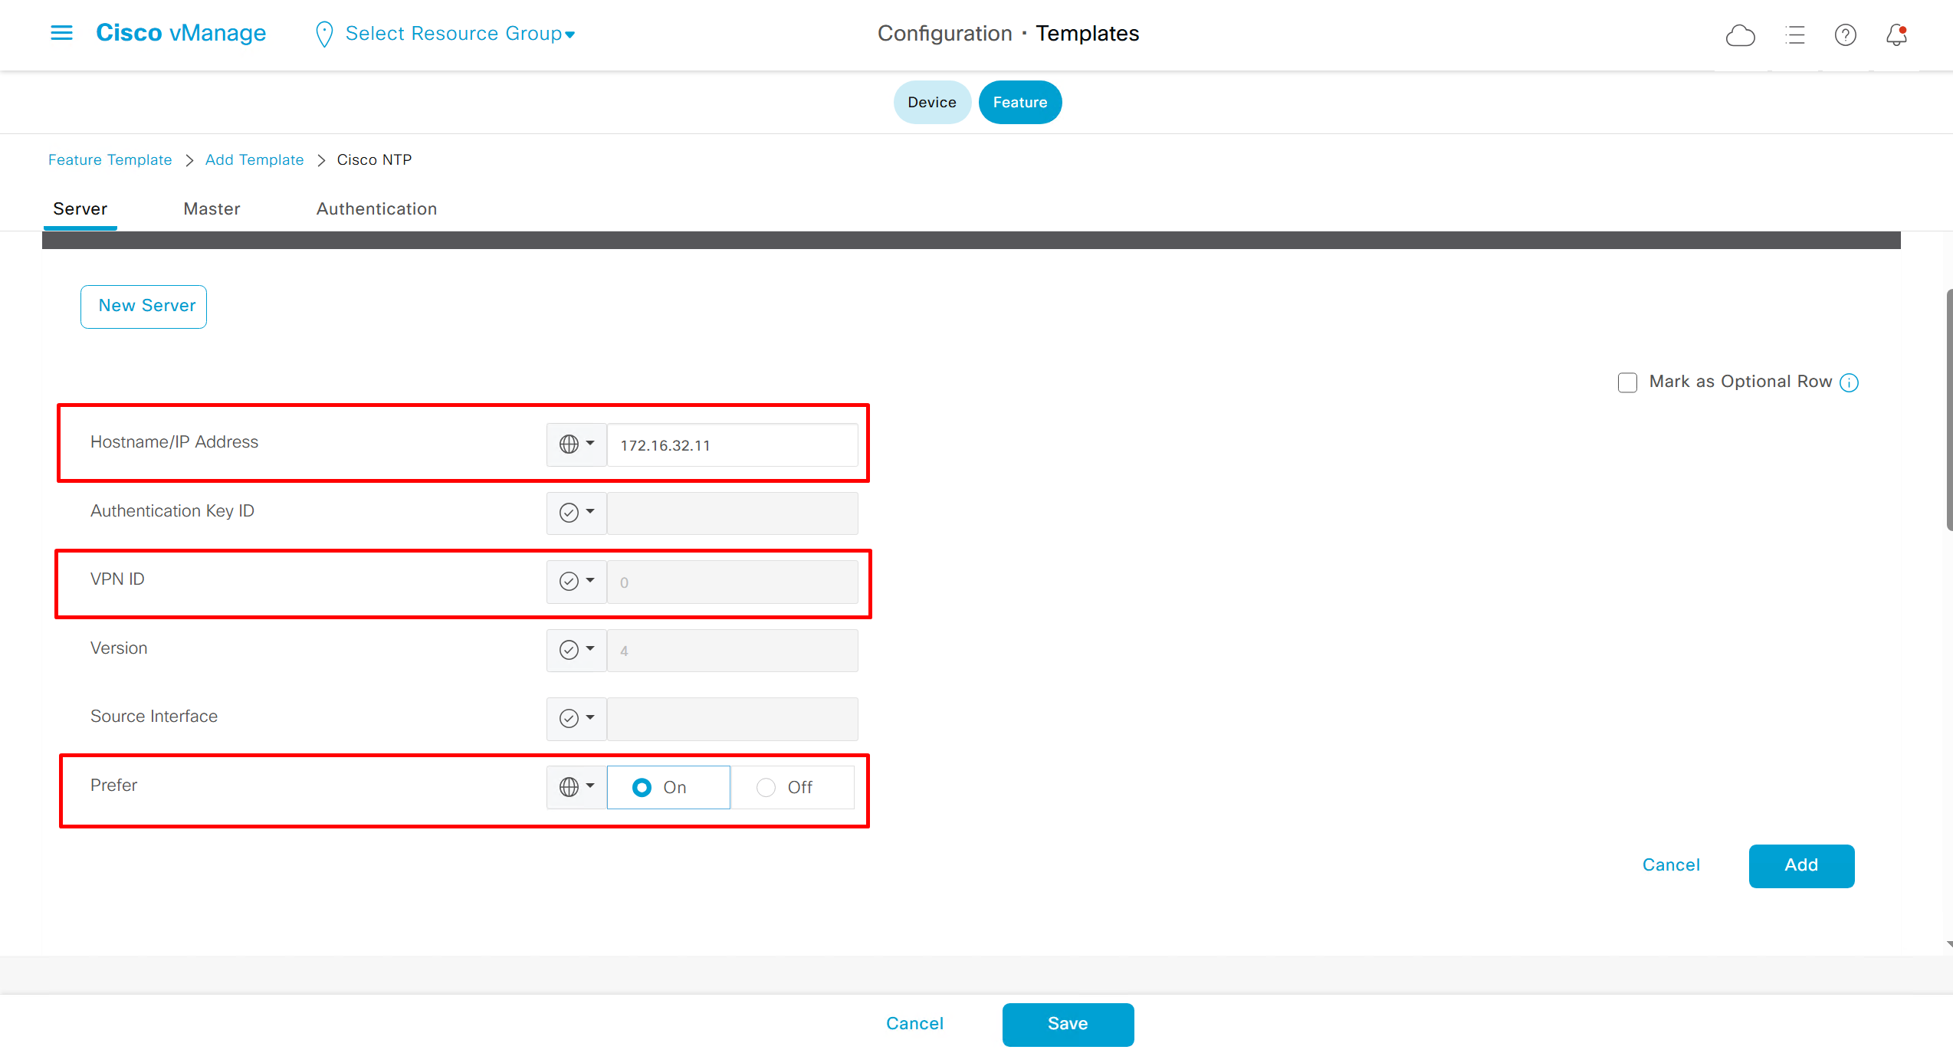Open the notifications bell
The image size is (1953, 1053).
[1896, 35]
